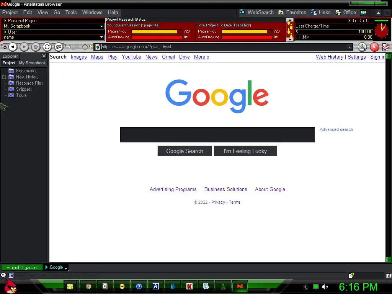Click the speech bubble icon in status bar
Screen dimensions: 392x294
[x=3, y=275]
